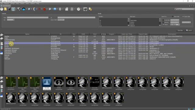Open the File menu
Image resolution: width=195 pixels, height=110 pixels.
[x=2, y=3]
